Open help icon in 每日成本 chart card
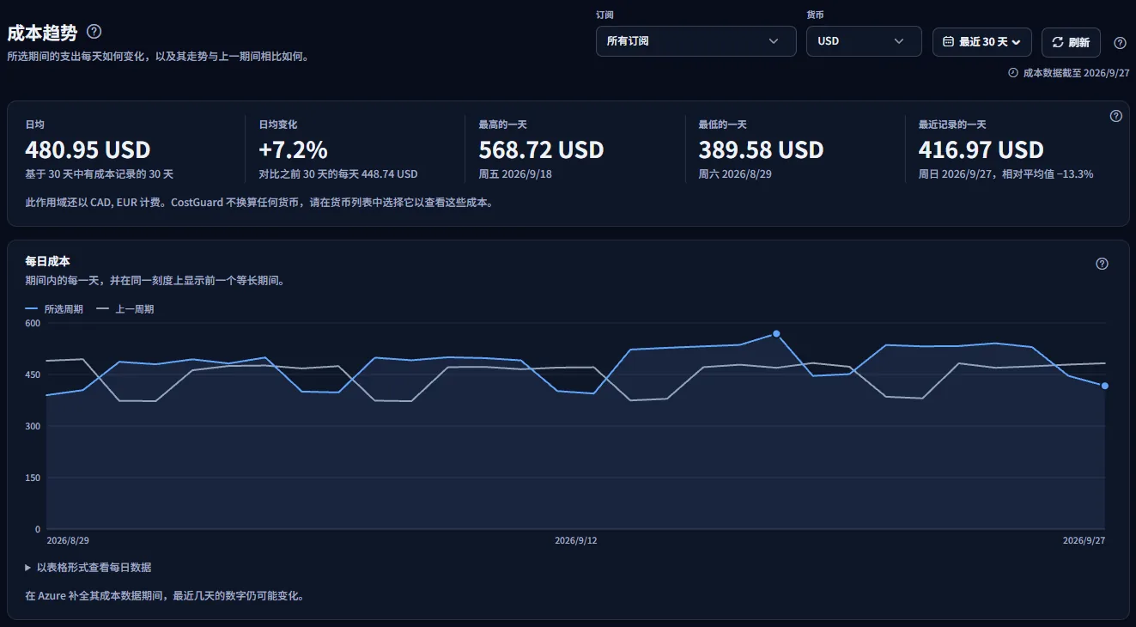Image resolution: width=1136 pixels, height=627 pixels. coord(1103,264)
